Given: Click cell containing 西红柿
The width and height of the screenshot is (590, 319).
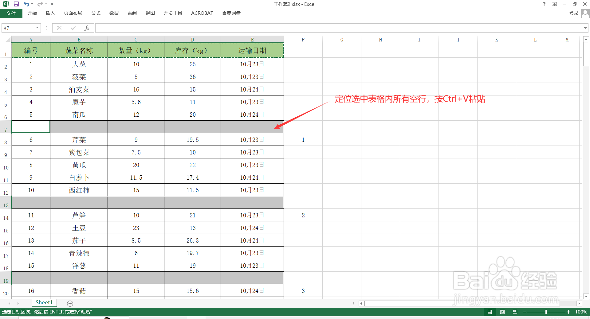Looking at the screenshot, I should 79,190.
